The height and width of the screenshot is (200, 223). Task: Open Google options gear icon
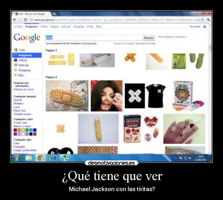coord(205,27)
